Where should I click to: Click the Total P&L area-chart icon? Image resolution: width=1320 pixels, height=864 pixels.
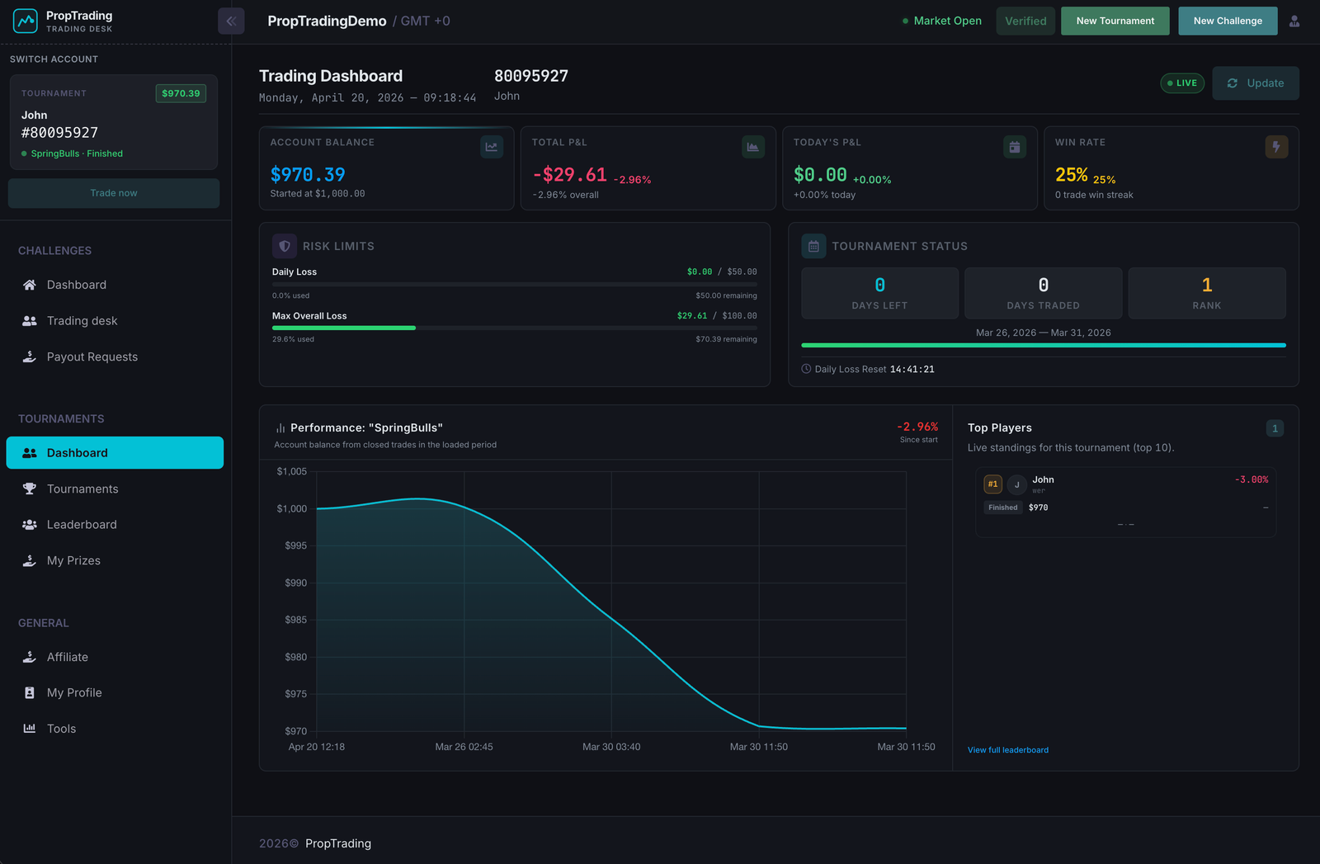[752, 147]
